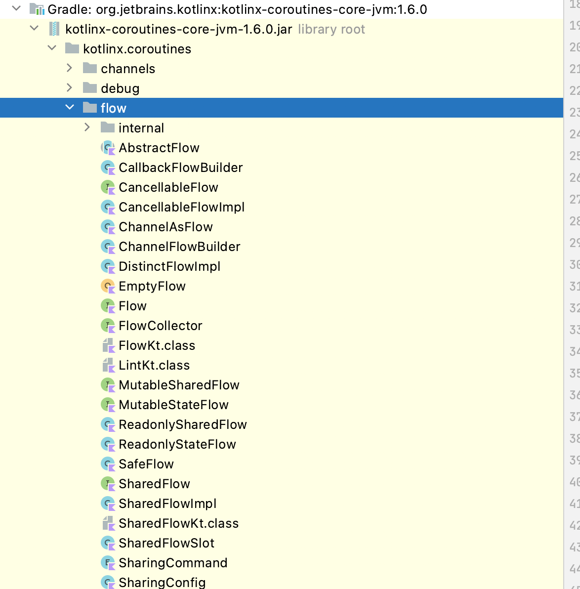Image resolution: width=580 pixels, height=589 pixels.
Task: Open the SharedFlowSlot class
Action: point(166,543)
